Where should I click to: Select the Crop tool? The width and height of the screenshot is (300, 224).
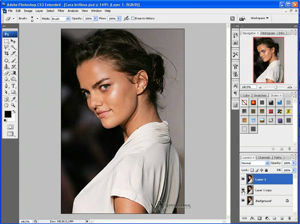tap(6, 53)
